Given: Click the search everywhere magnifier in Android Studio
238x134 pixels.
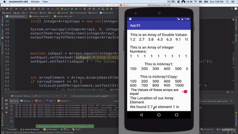Looking at the screenshot, I should tap(232, 9).
